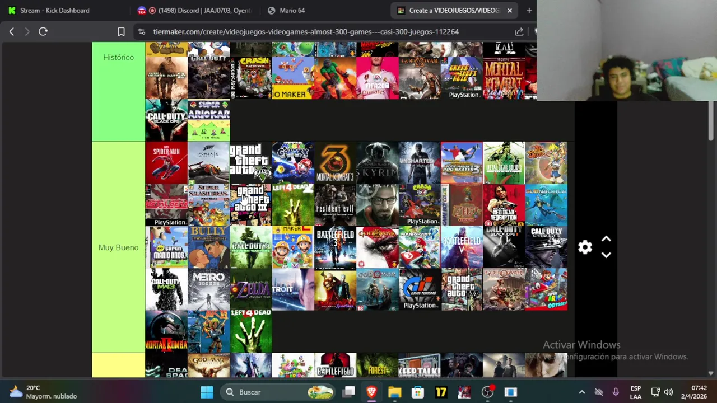Viewport: 717px width, 403px height.
Task: Select the Call of Duty Ghosts cover
Action: point(546,247)
